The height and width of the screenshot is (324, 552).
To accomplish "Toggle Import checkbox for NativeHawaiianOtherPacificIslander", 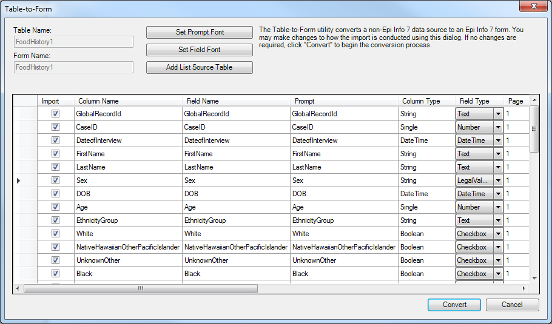I will pos(55,247).
